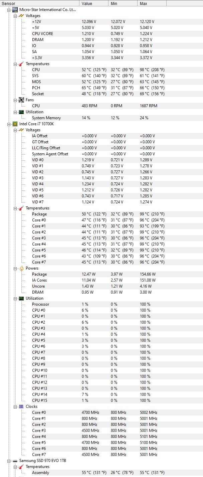The height and width of the screenshot is (477, 203).
Task: Click the thermometer icon under Micro-Star motherboard
Action: coord(21,64)
